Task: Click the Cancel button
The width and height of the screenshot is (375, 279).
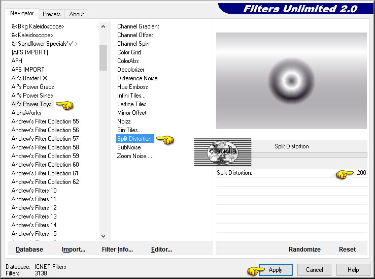Action: click(314, 270)
